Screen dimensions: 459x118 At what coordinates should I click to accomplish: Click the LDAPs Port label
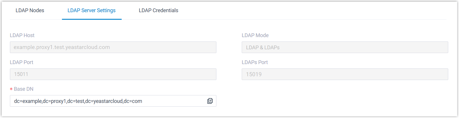coord(255,62)
